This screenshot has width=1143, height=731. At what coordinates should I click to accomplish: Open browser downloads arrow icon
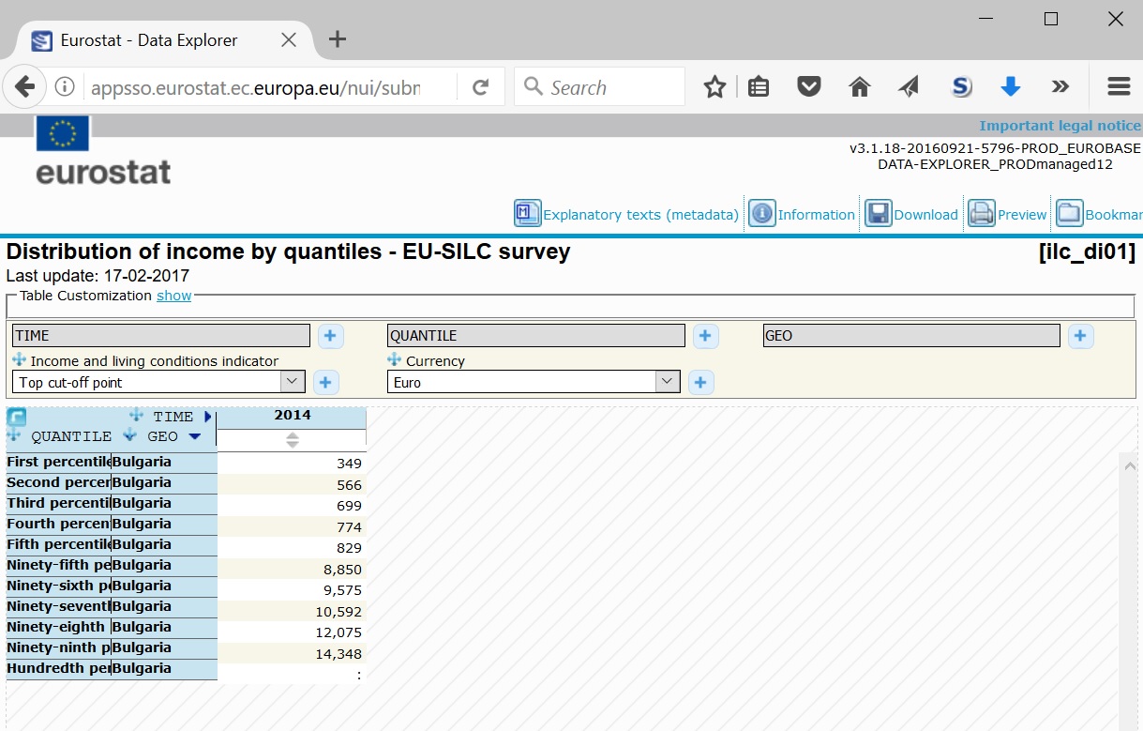[1011, 87]
